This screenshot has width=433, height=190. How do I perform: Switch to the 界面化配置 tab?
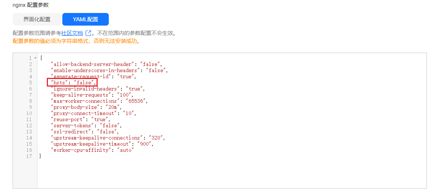(37, 19)
